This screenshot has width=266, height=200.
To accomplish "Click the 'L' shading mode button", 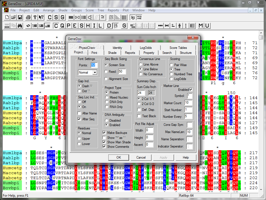I will (100, 26).
